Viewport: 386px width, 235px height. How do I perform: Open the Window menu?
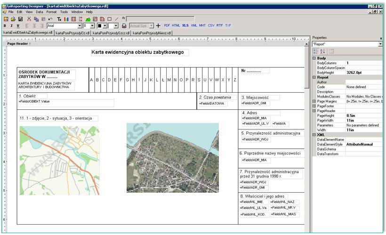coord(77,12)
